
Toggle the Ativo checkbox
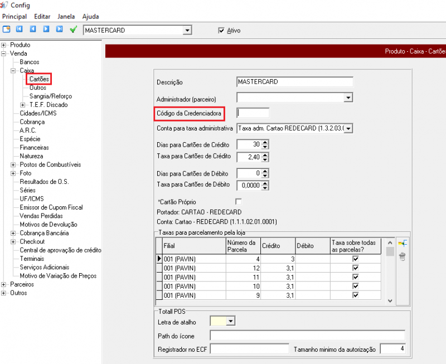pos(221,31)
